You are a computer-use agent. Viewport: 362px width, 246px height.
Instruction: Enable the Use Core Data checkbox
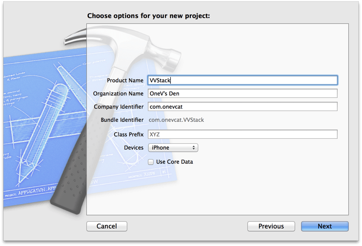pyautogui.click(x=151, y=162)
